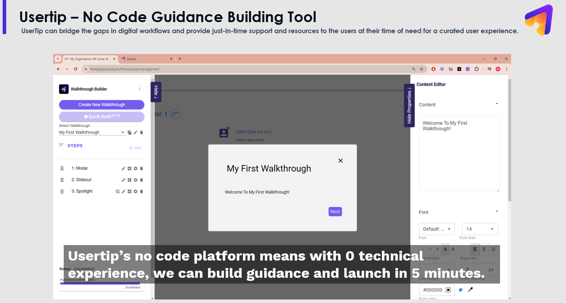Set alignment to right
Viewport: 566px width, 303px height.
[x=493, y=249]
